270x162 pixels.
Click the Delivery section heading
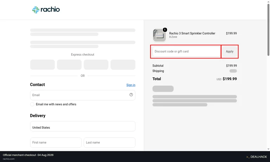(38, 115)
